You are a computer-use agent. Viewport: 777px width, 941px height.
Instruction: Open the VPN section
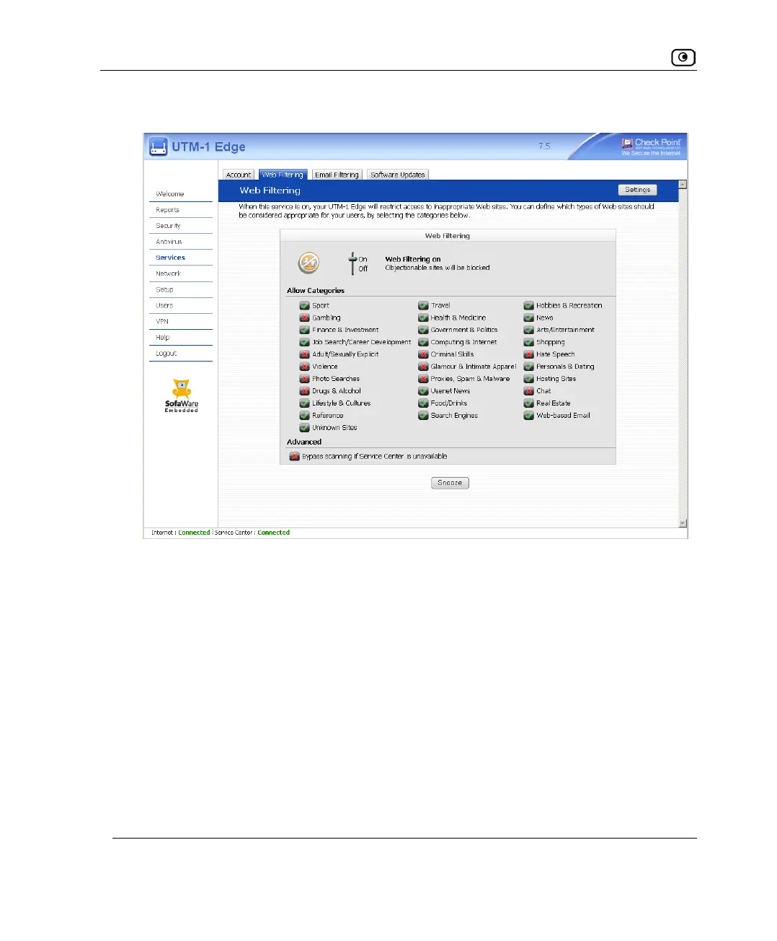point(162,321)
